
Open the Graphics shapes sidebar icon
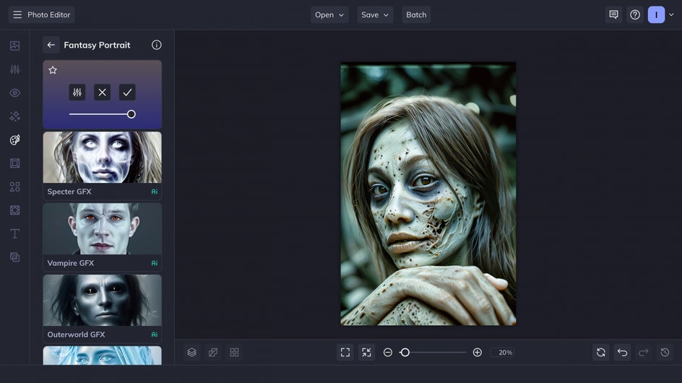(14, 186)
